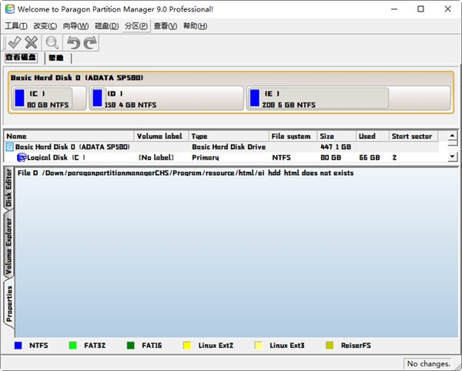The height and width of the screenshot is (371, 462).
Task: Click the '(No label)' volume label cell
Action: pyautogui.click(x=156, y=157)
